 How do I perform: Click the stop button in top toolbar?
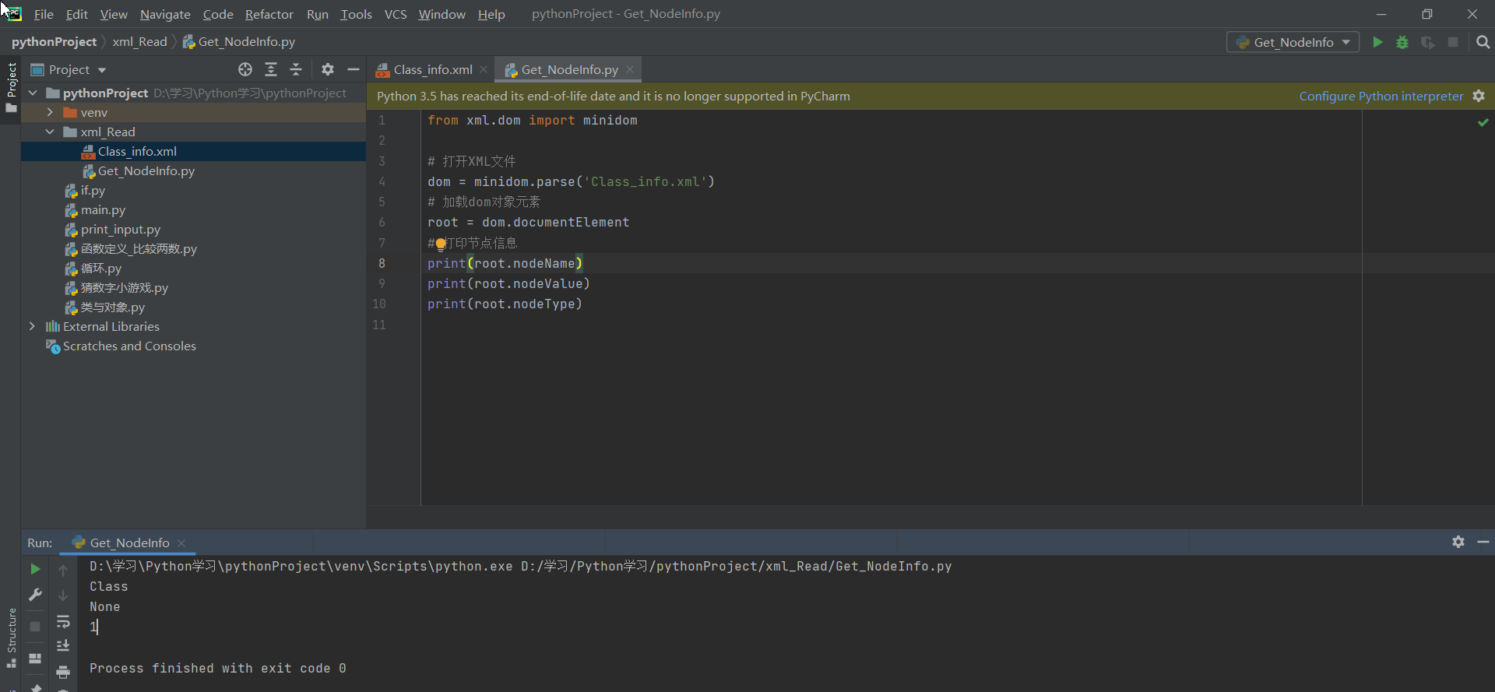(x=1453, y=42)
